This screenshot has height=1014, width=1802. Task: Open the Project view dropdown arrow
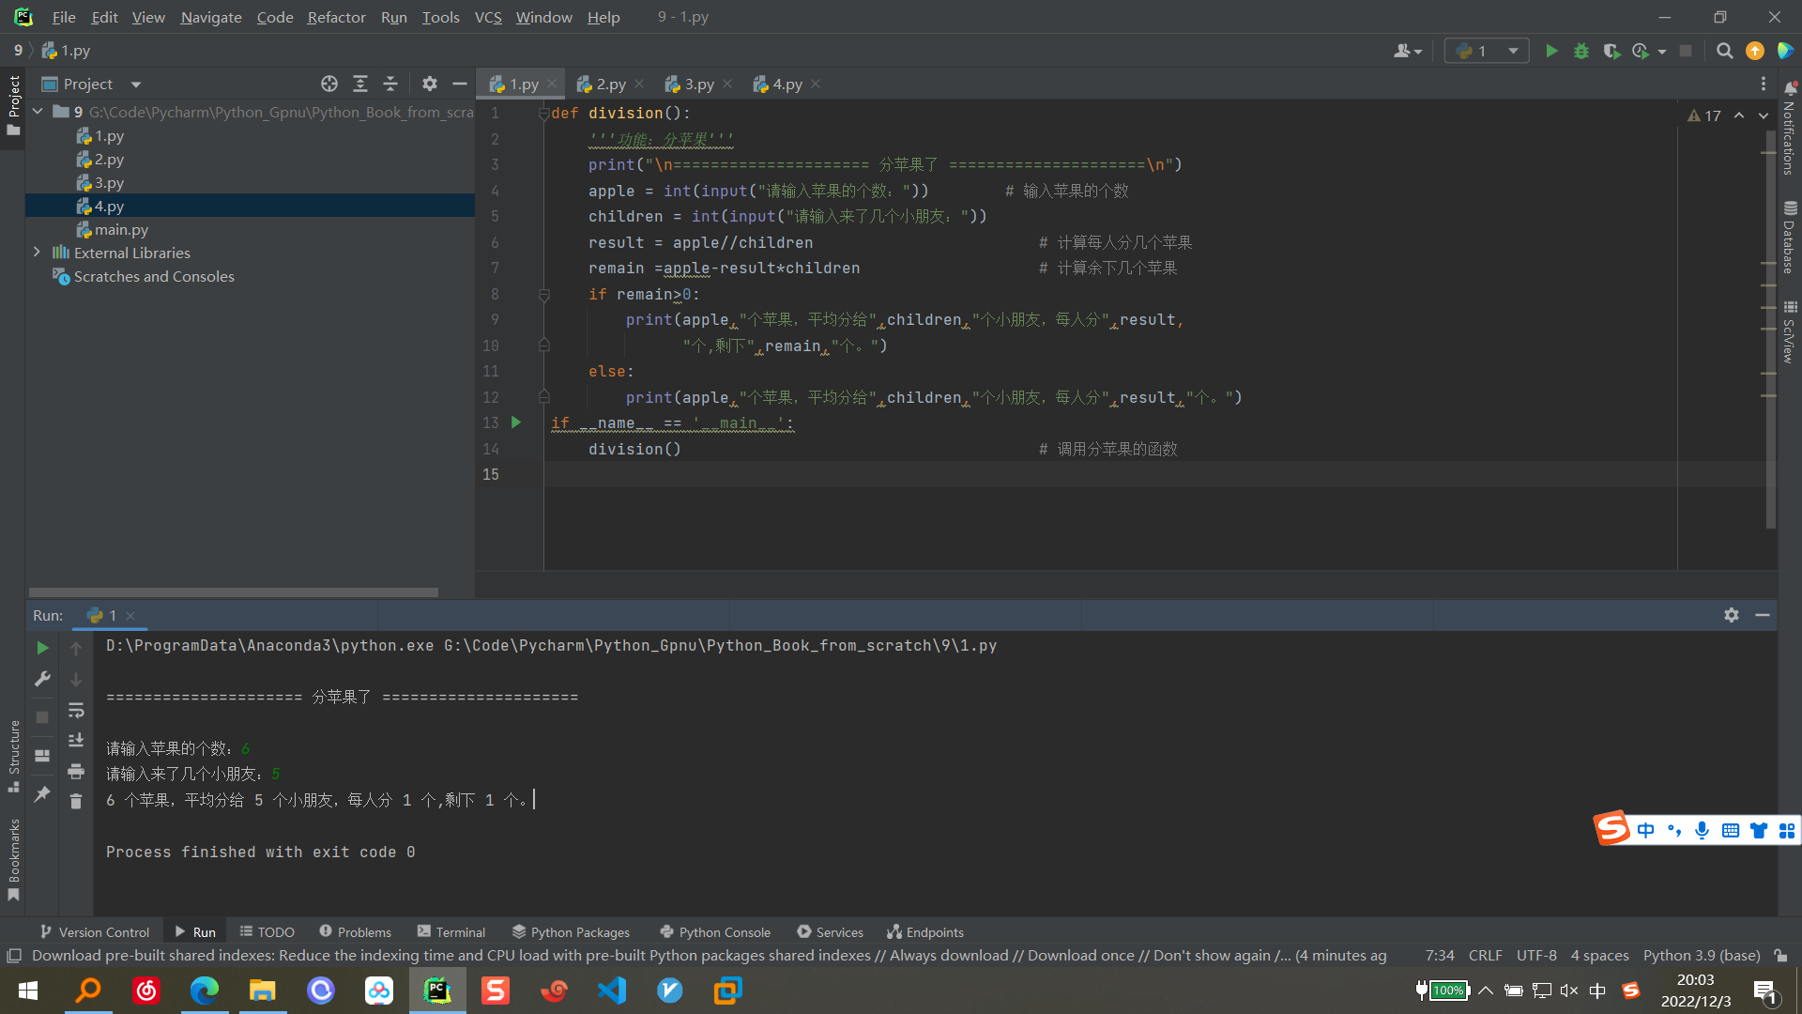click(x=136, y=84)
